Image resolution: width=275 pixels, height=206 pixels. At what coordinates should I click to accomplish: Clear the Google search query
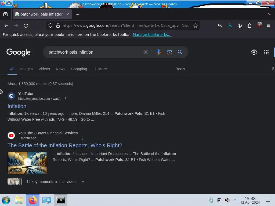click(145, 52)
